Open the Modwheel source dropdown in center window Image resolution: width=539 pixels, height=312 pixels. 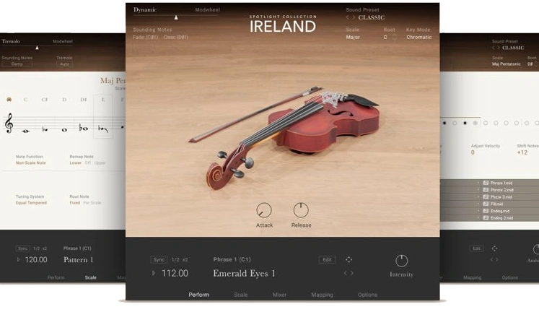(207, 10)
